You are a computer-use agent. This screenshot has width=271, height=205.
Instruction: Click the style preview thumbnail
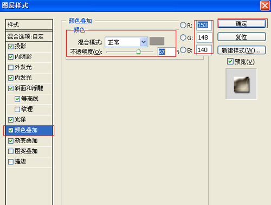[241, 84]
